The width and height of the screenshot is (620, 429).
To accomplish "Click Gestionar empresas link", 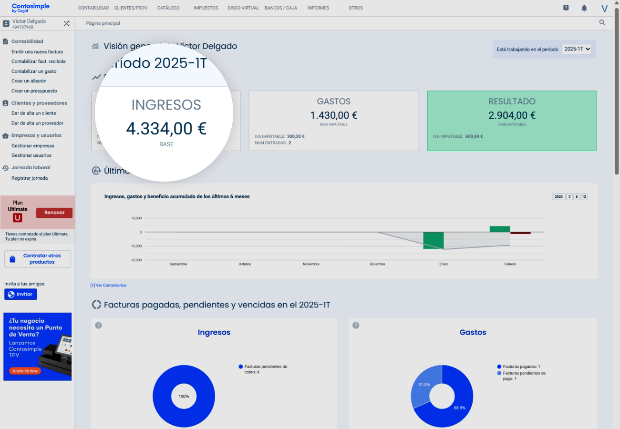I will click(x=33, y=146).
